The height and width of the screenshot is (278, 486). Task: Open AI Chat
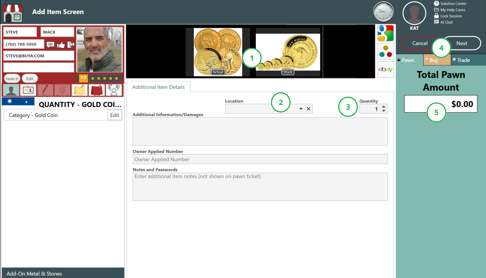coord(444,22)
